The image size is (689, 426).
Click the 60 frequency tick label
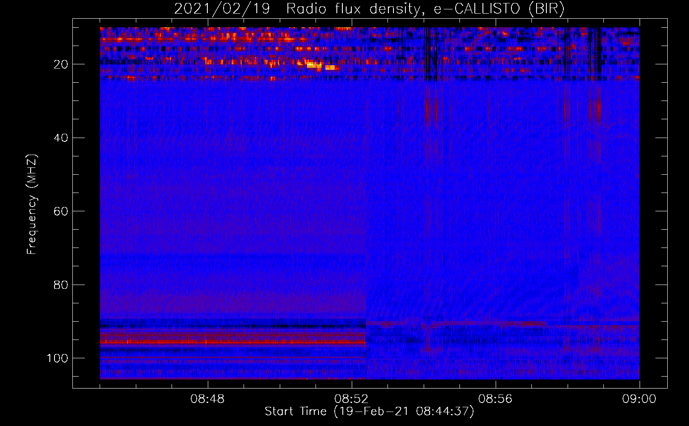point(61,211)
